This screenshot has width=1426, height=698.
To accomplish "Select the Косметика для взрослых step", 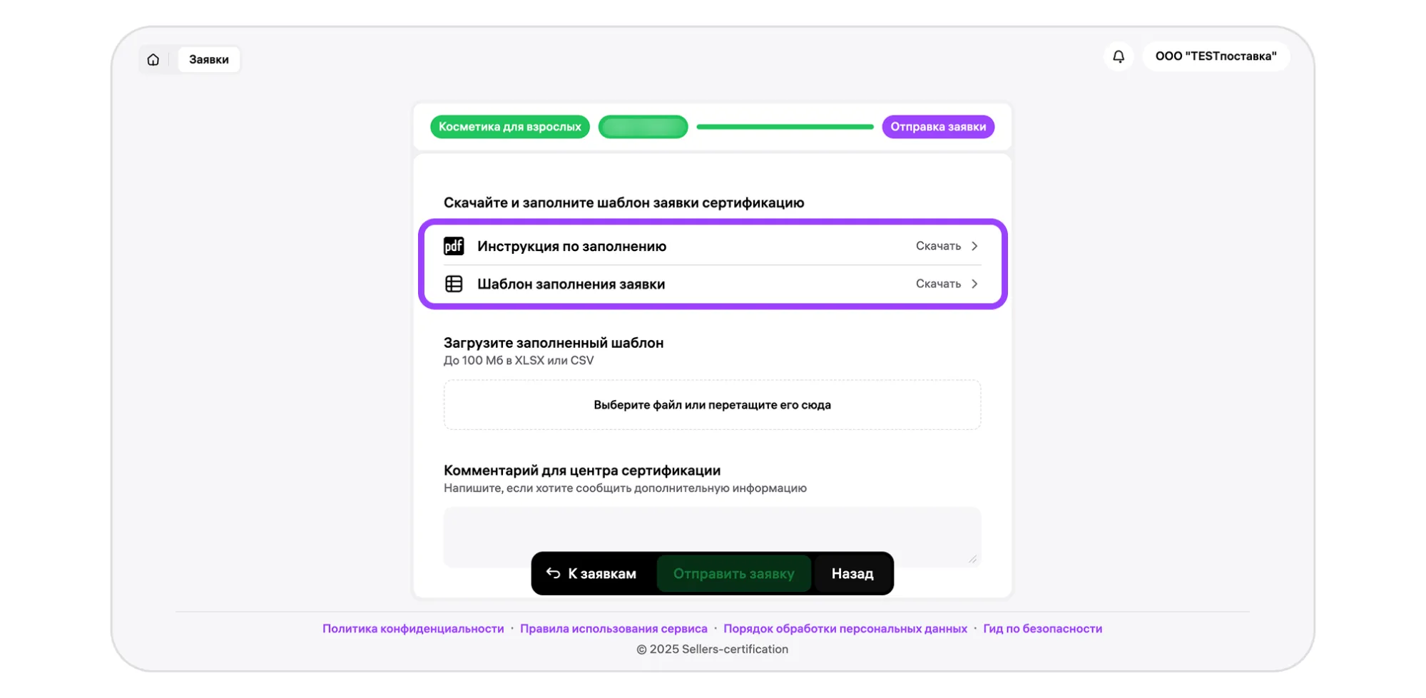I will coord(509,127).
